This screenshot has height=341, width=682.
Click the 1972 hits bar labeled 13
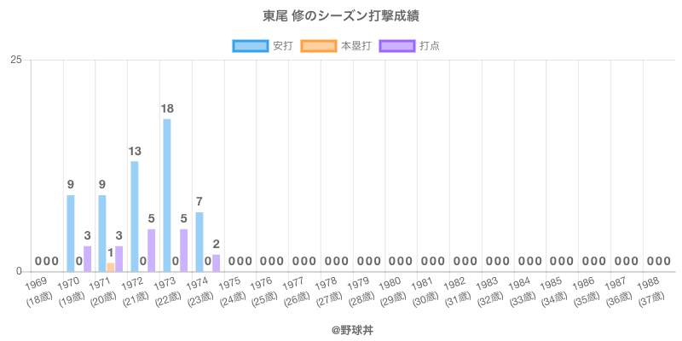click(135, 216)
